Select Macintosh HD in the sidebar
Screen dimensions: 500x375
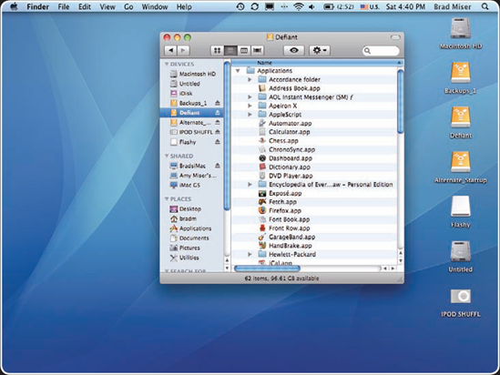192,74
